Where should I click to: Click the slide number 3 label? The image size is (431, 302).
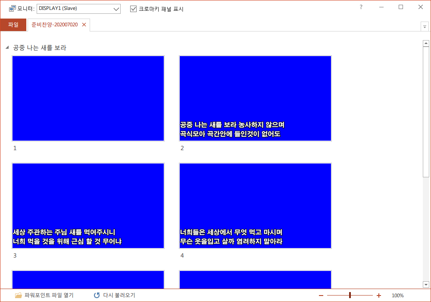click(15, 256)
